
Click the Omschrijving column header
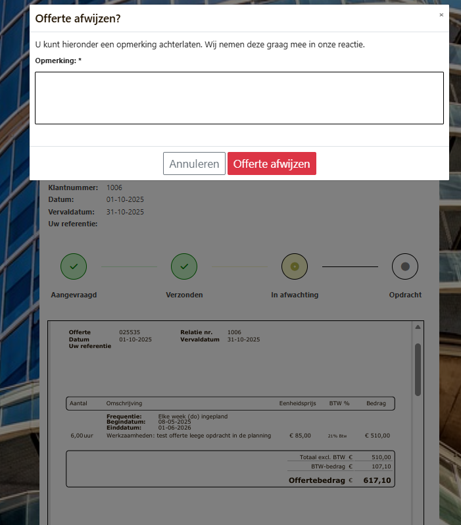click(x=124, y=403)
